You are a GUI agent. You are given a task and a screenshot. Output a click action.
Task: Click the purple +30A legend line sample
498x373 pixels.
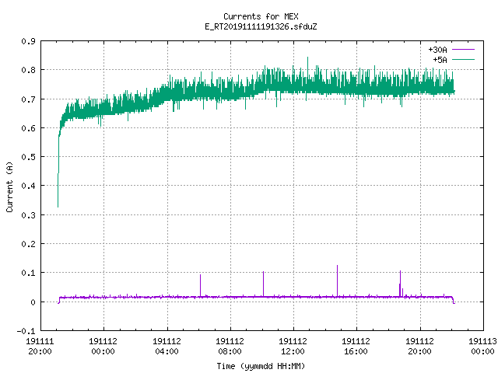click(x=463, y=50)
